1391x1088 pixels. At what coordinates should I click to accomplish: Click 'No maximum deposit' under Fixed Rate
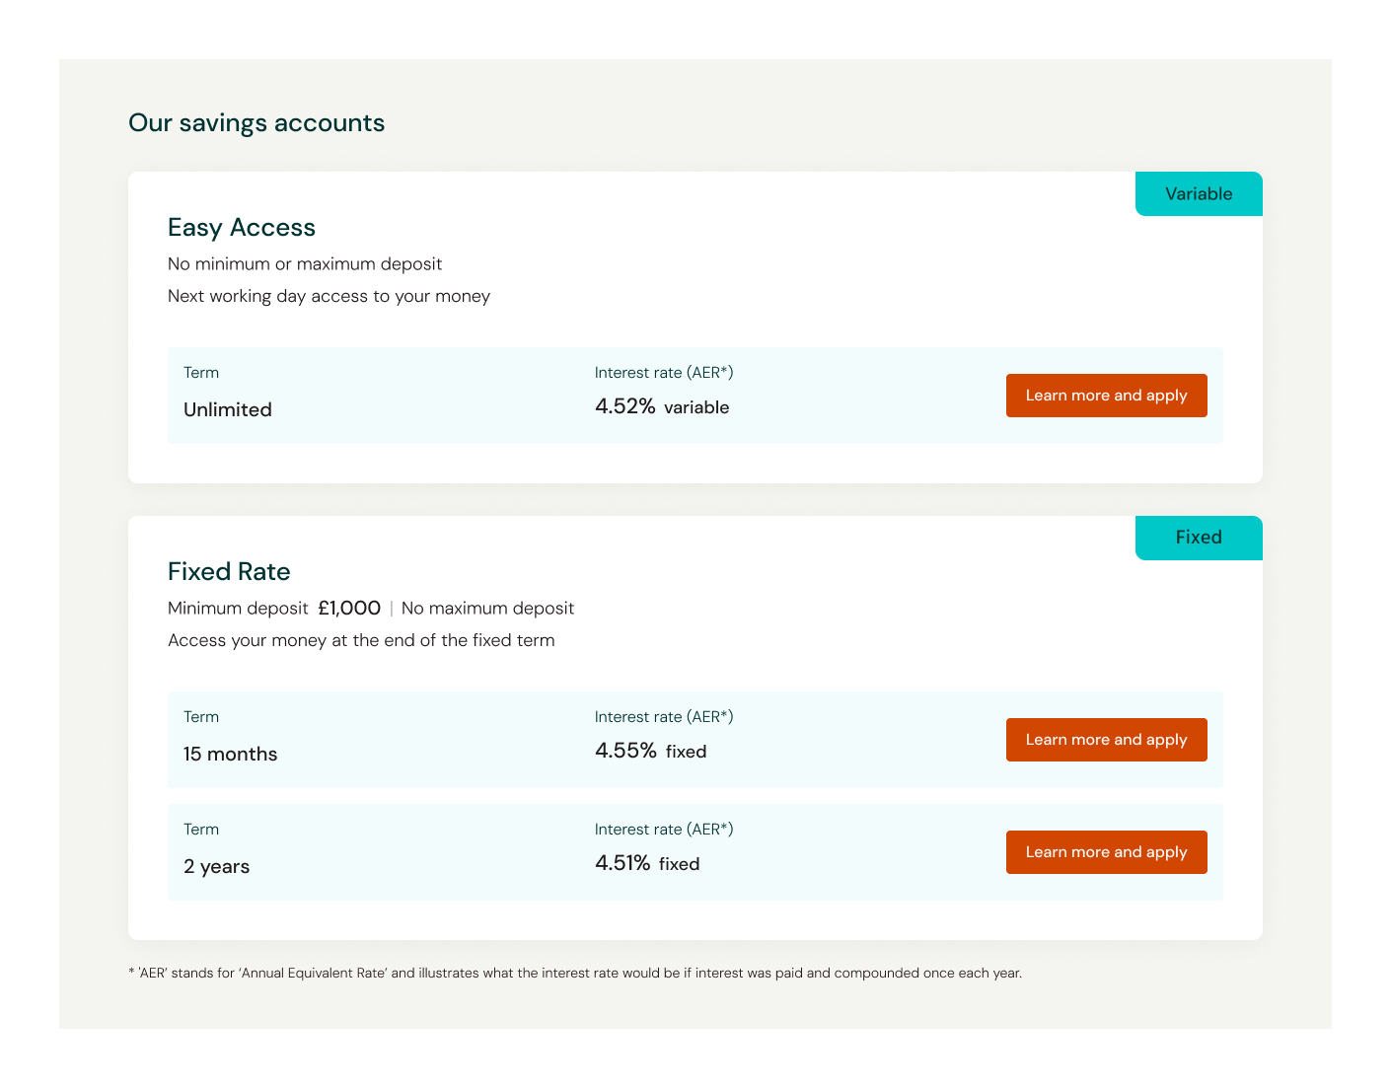[x=487, y=609]
